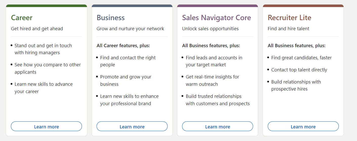Image resolution: width=357 pixels, height=141 pixels.
Task: Click the purple bar atop Sales Navigator card
Action: tap(217, 6)
